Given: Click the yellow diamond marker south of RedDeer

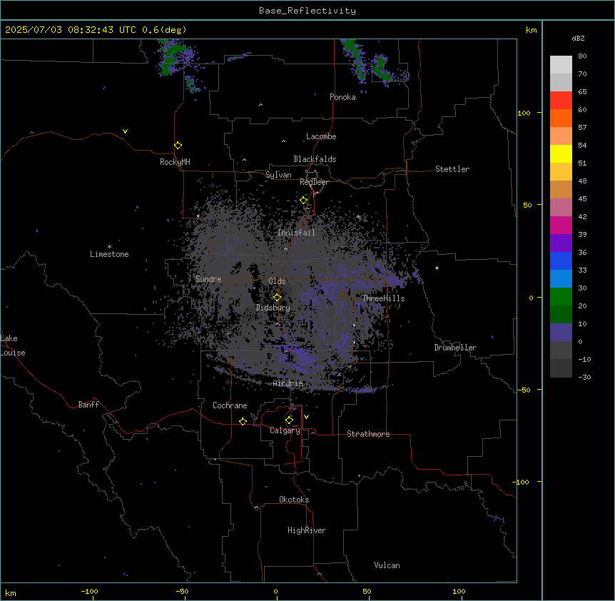Looking at the screenshot, I should click(x=304, y=201).
